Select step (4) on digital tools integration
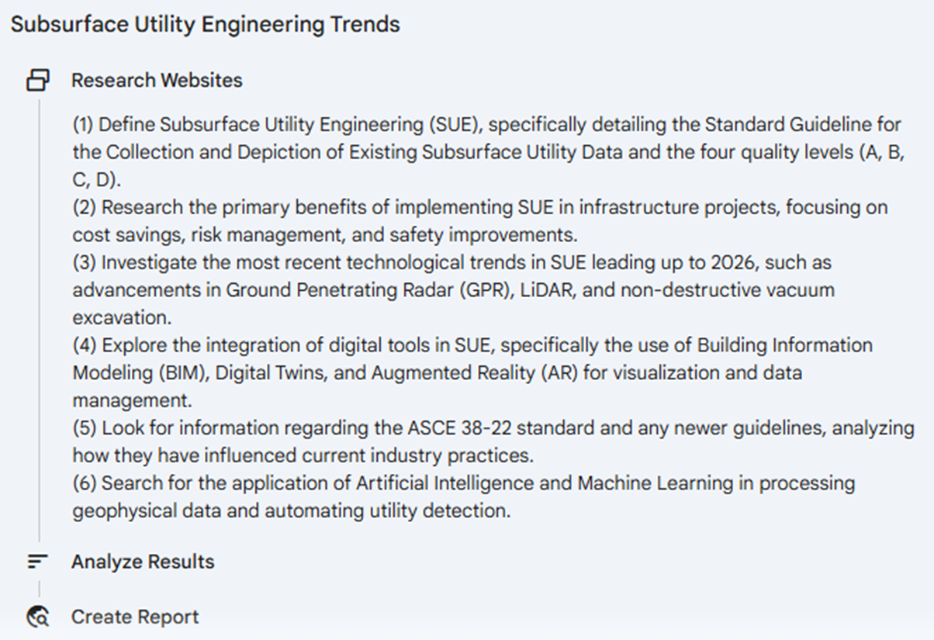Viewport: 934px width, 640px height. pos(472,345)
